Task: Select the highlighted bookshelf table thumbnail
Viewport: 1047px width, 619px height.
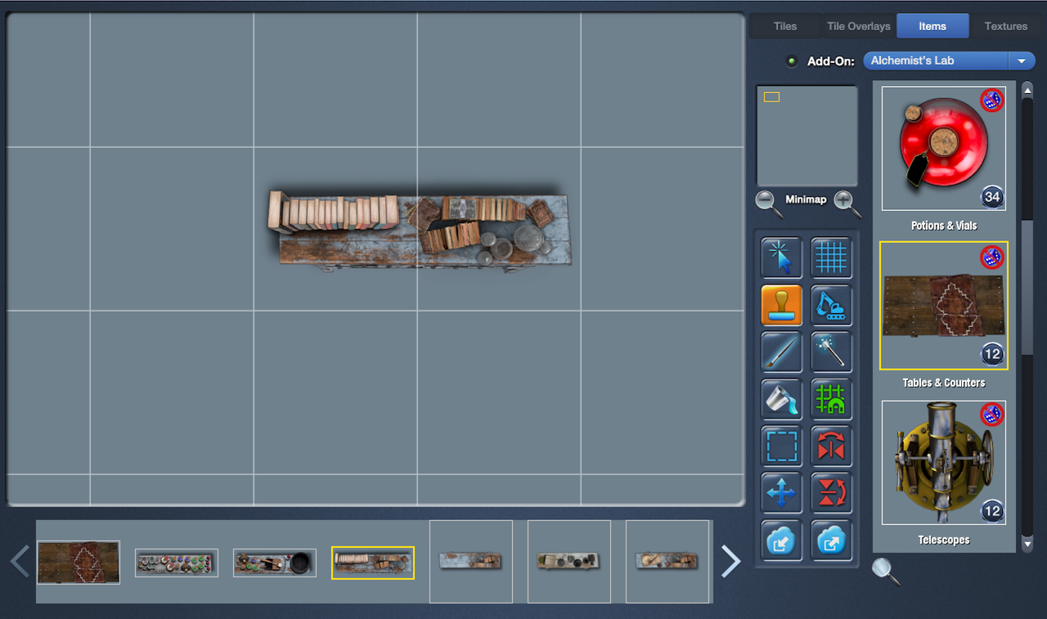Action: [x=373, y=563]
